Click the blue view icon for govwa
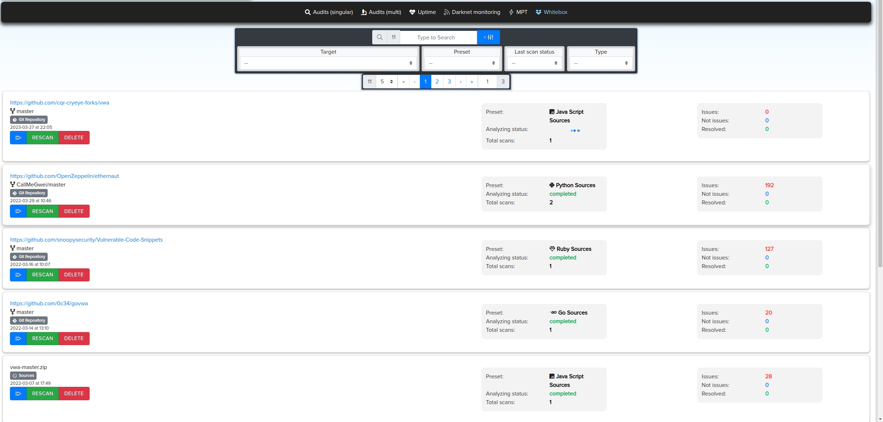This screenshot has width=883, height=422. 18,338
